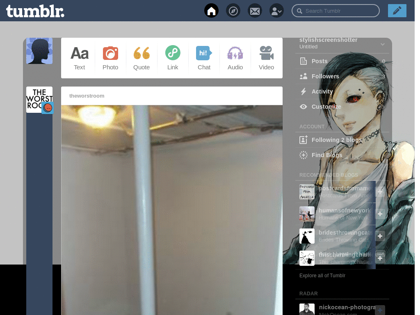The height and width of the screenshot is (315, 420).
Task: Create a new Video post
Action: pos(266,58)
